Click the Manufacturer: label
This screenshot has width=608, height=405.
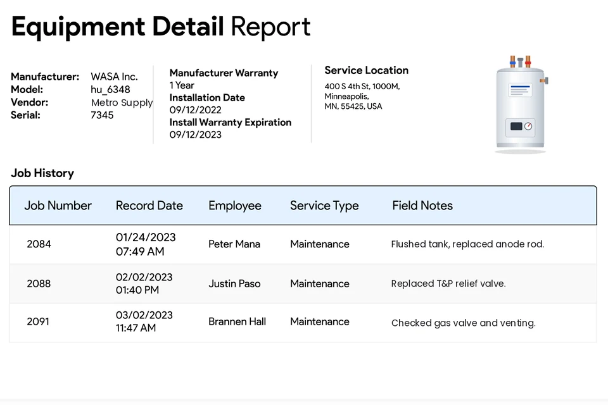45,77
